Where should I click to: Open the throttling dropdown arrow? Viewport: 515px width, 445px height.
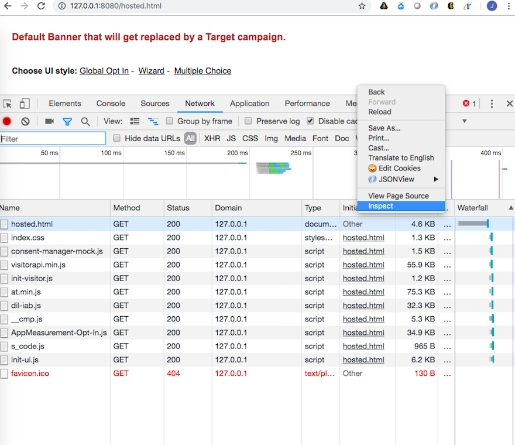pos(465,121)
